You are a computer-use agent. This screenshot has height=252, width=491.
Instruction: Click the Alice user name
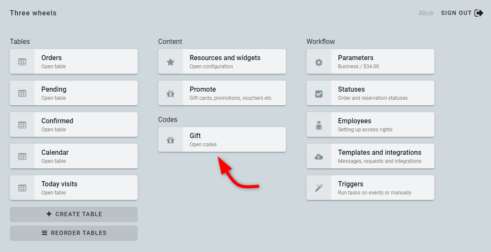(x=426, y=13)
